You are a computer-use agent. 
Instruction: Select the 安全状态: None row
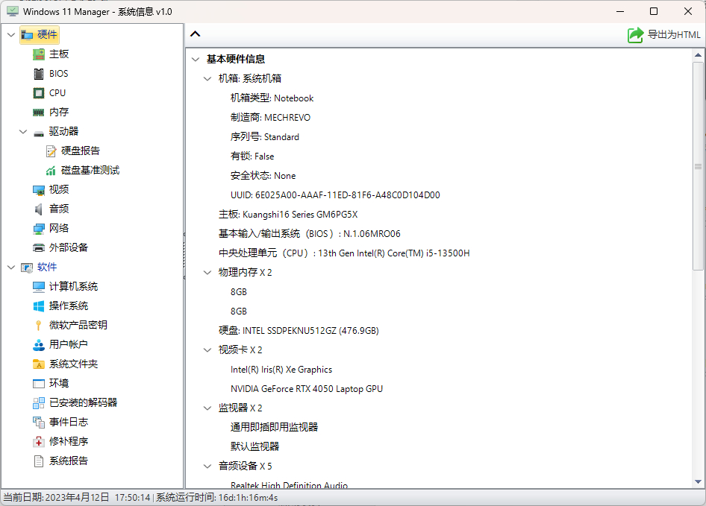pyautogui.click(x=263, y=175)
